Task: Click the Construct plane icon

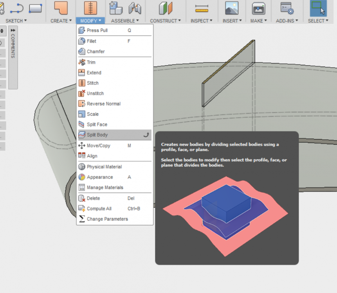Action: 166,8
